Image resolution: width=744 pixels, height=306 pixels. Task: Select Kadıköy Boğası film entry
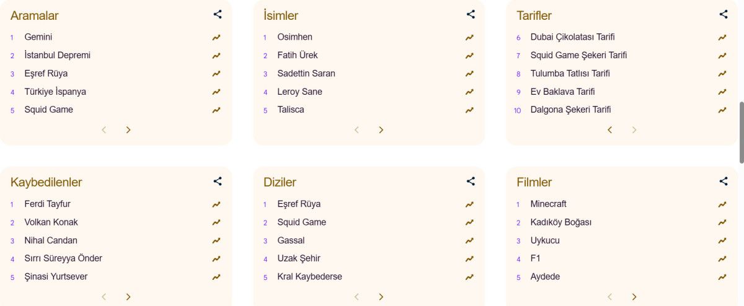click(x=560, y=222)
